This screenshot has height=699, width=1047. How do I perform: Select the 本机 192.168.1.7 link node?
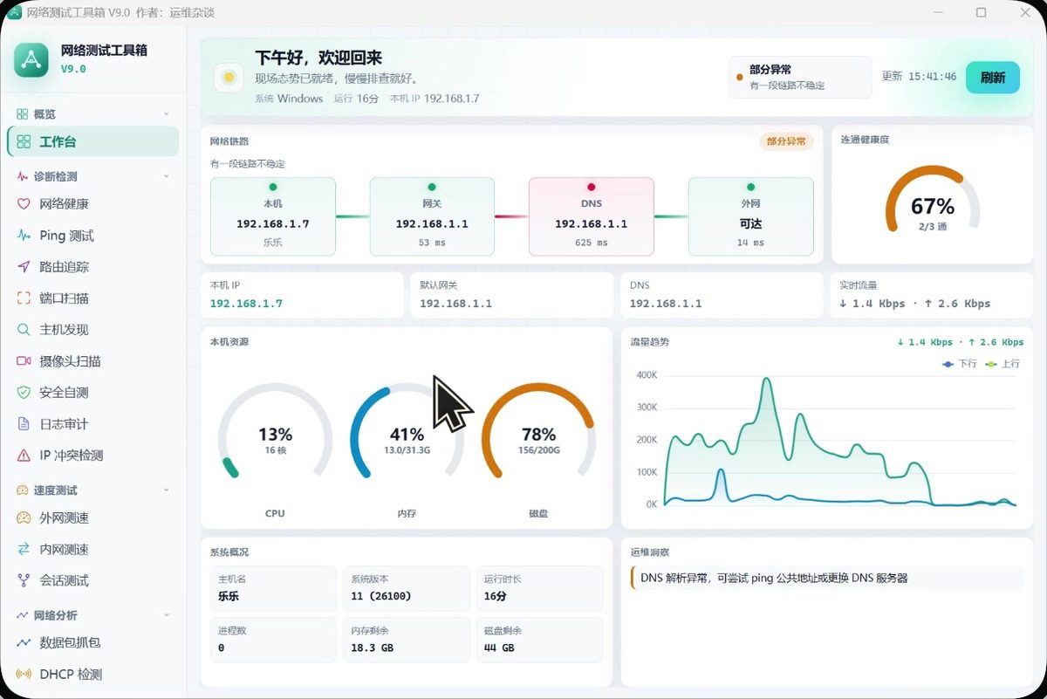click(273, 216)
